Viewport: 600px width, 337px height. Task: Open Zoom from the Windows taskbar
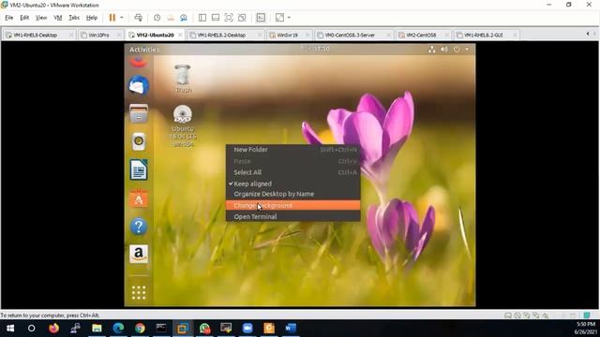pos(247,329)
